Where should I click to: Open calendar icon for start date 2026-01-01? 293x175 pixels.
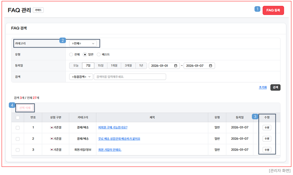(x=176, y=66)
